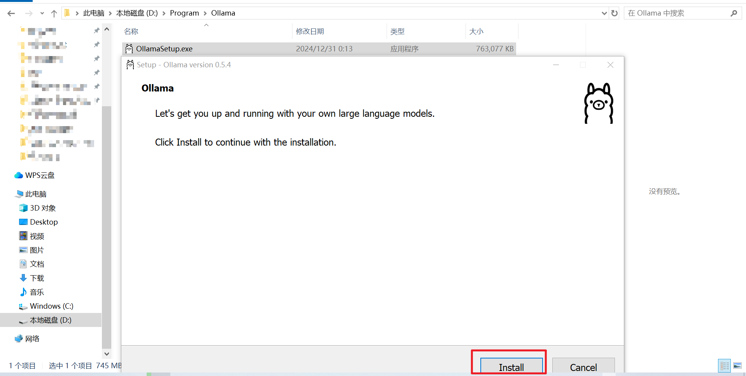The image size is (746, 376).
Task: Click the 本地磁盘 (D:) drive icon
Action: pyautogui.click(x=23, y=321)
